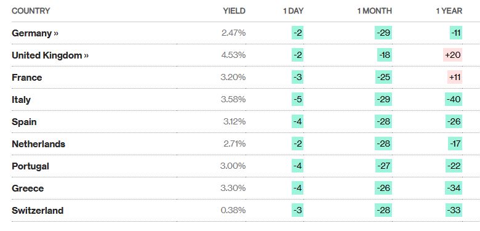Select the France country row label

tap(26, 78)
